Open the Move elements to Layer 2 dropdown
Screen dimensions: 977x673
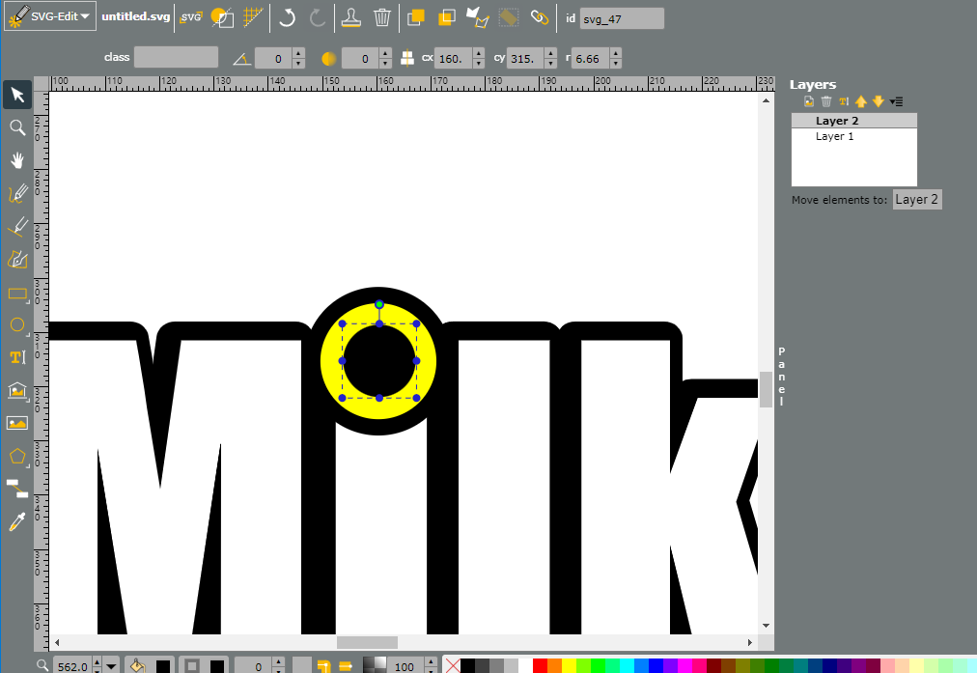point(916,200)
